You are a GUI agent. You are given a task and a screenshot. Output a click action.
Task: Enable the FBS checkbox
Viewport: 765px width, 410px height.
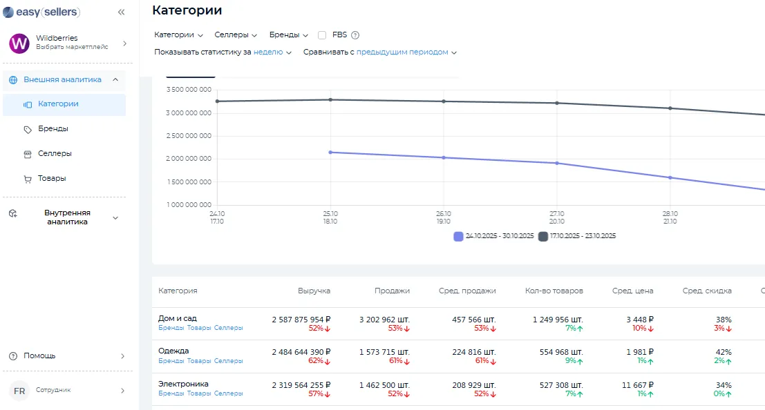322,35
